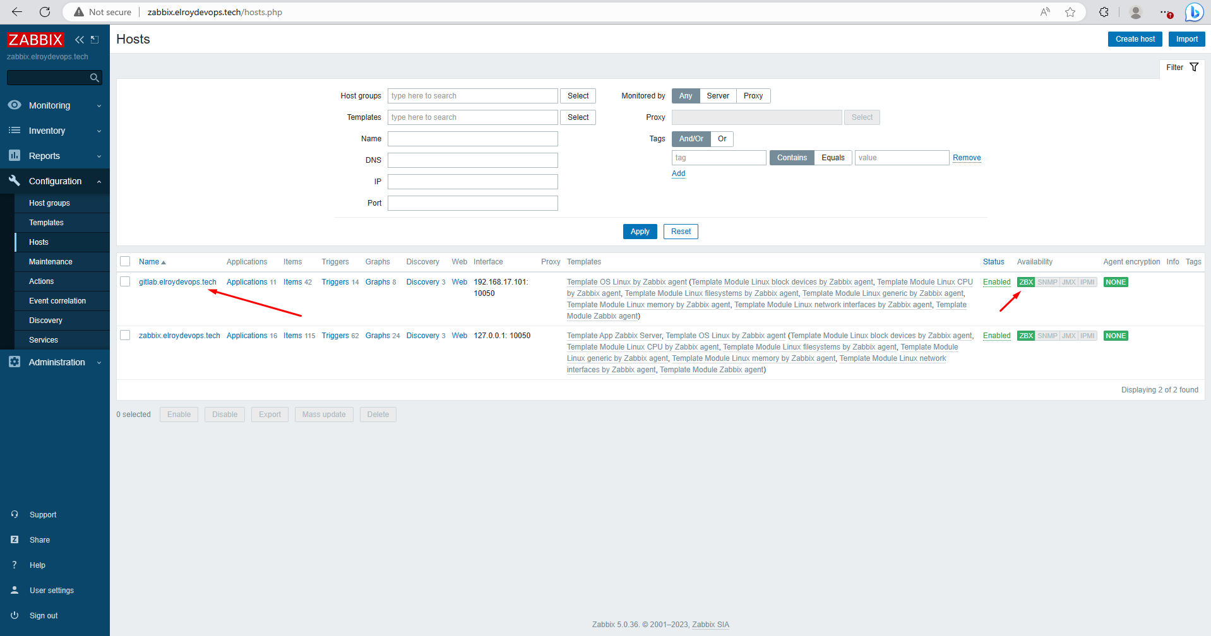Screen dimensions: 1211x636
Task: Choose Equals tag operator
Action: coord(833,158)
